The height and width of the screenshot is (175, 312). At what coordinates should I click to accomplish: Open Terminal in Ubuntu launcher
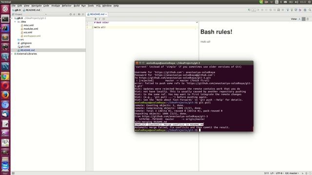5,19
